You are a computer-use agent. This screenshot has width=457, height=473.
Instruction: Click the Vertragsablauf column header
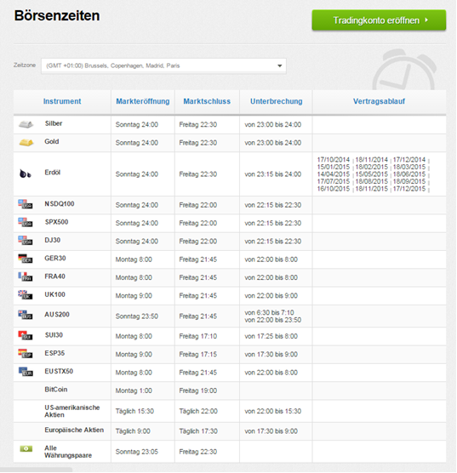coord(379,101)
